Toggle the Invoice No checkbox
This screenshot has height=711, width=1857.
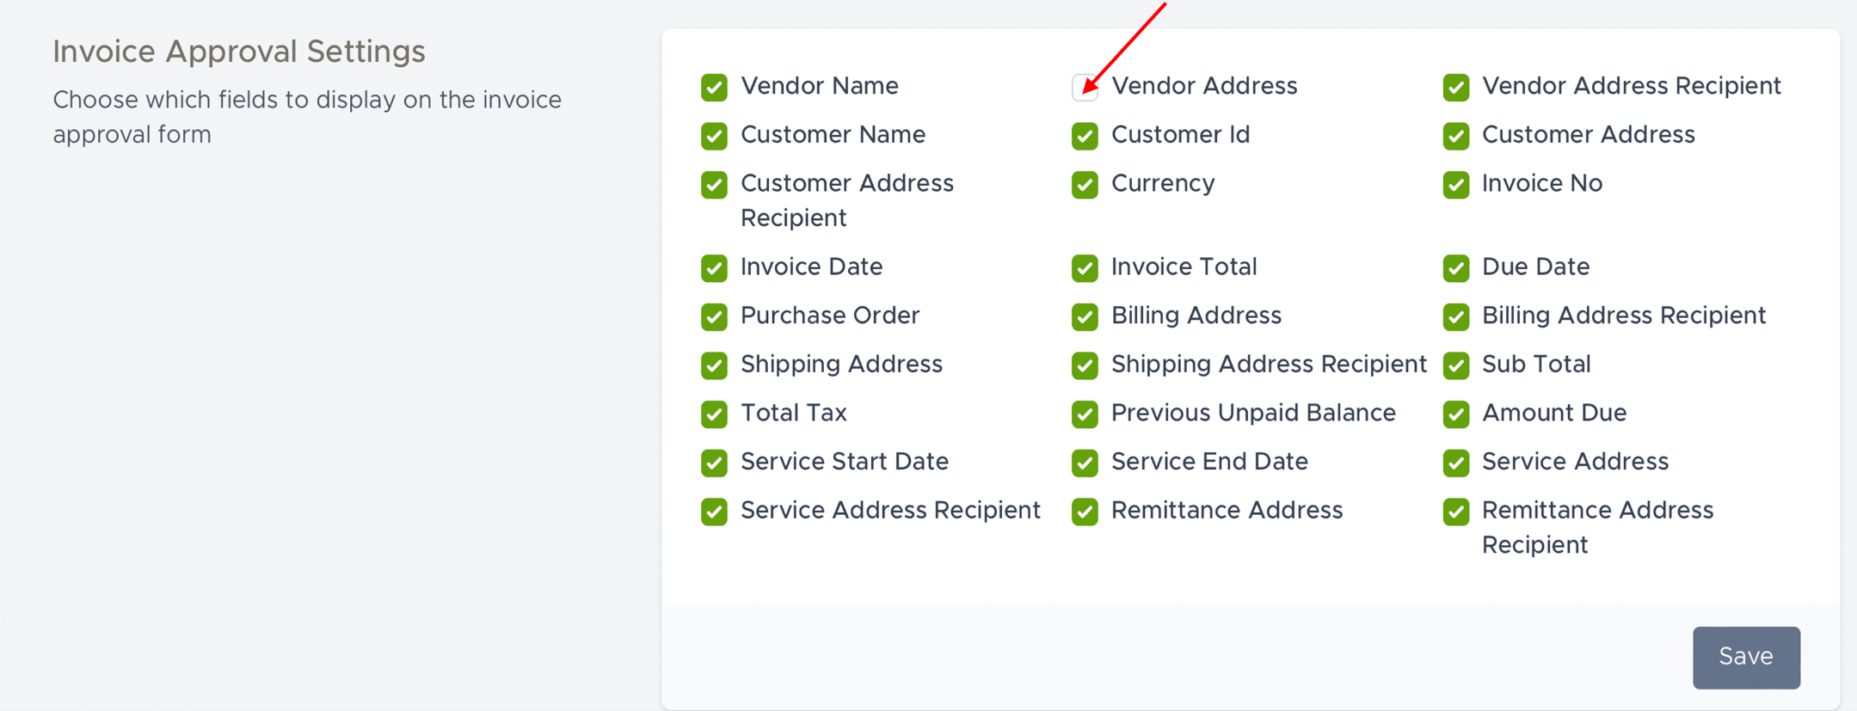(x=1455, y=185)
